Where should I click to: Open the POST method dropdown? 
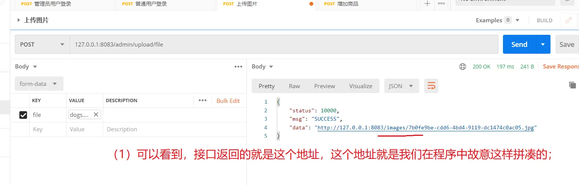pyautogui.click(x=42, y=44)
